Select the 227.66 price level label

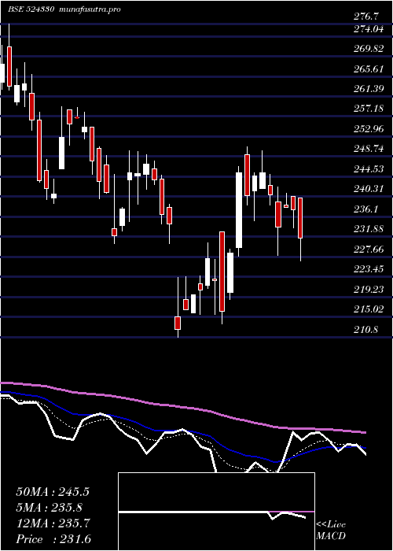tap(368, 250)
